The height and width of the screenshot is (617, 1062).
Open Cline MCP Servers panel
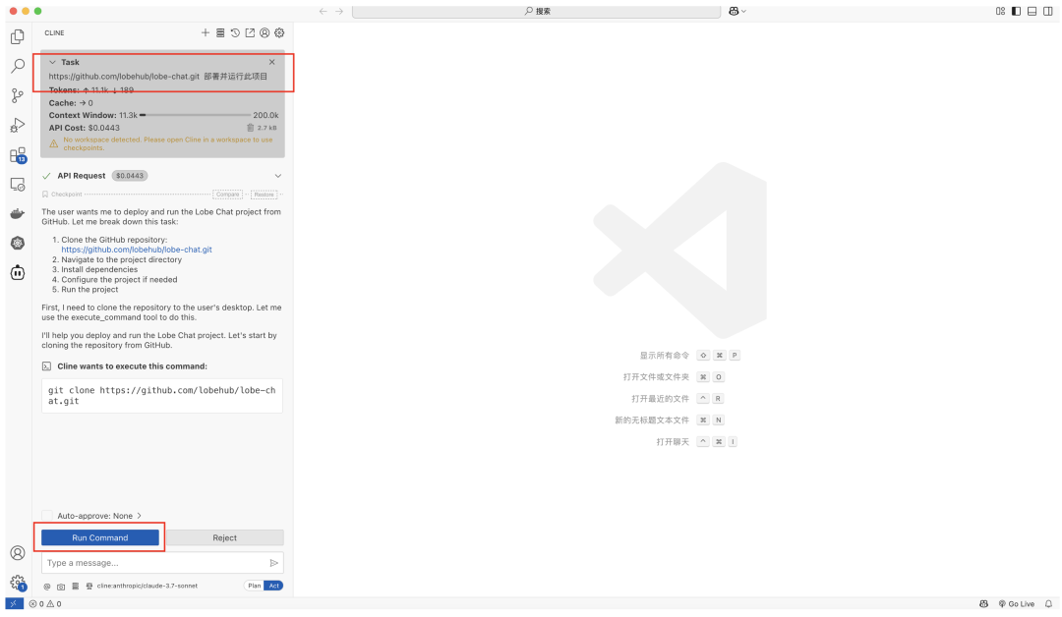[x=220, y=32]
